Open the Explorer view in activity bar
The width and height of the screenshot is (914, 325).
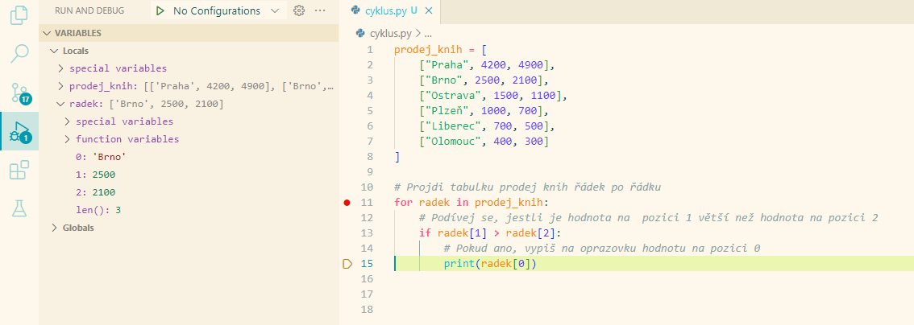(x=19, y=15)
